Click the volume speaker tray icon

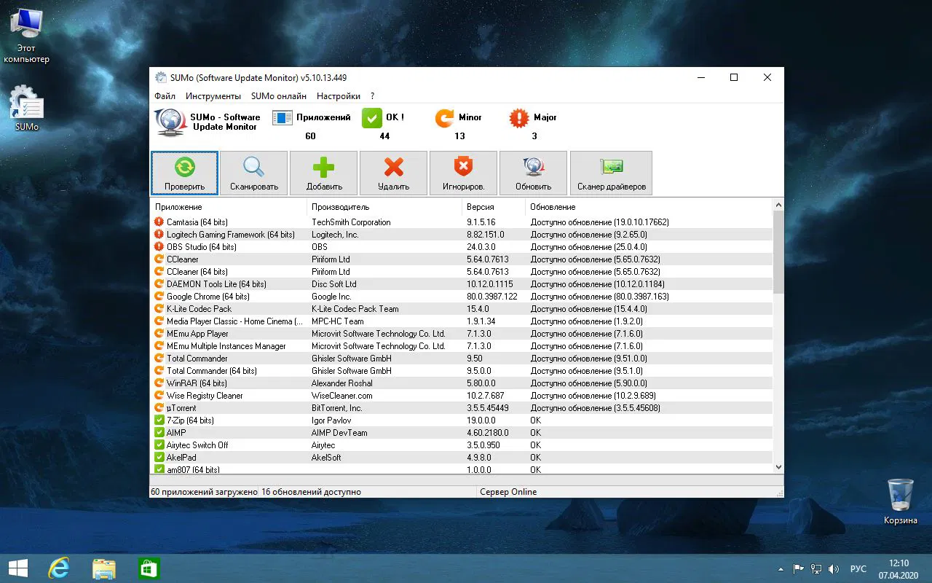click(834, 568)
